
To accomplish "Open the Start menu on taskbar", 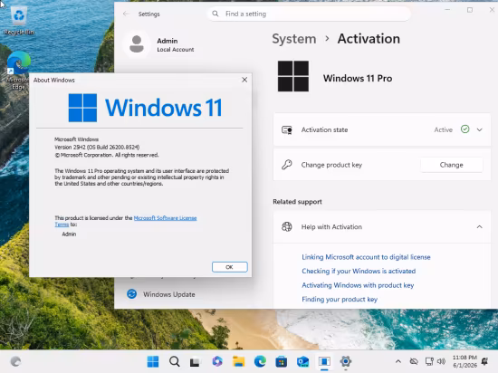I will 153,361.
